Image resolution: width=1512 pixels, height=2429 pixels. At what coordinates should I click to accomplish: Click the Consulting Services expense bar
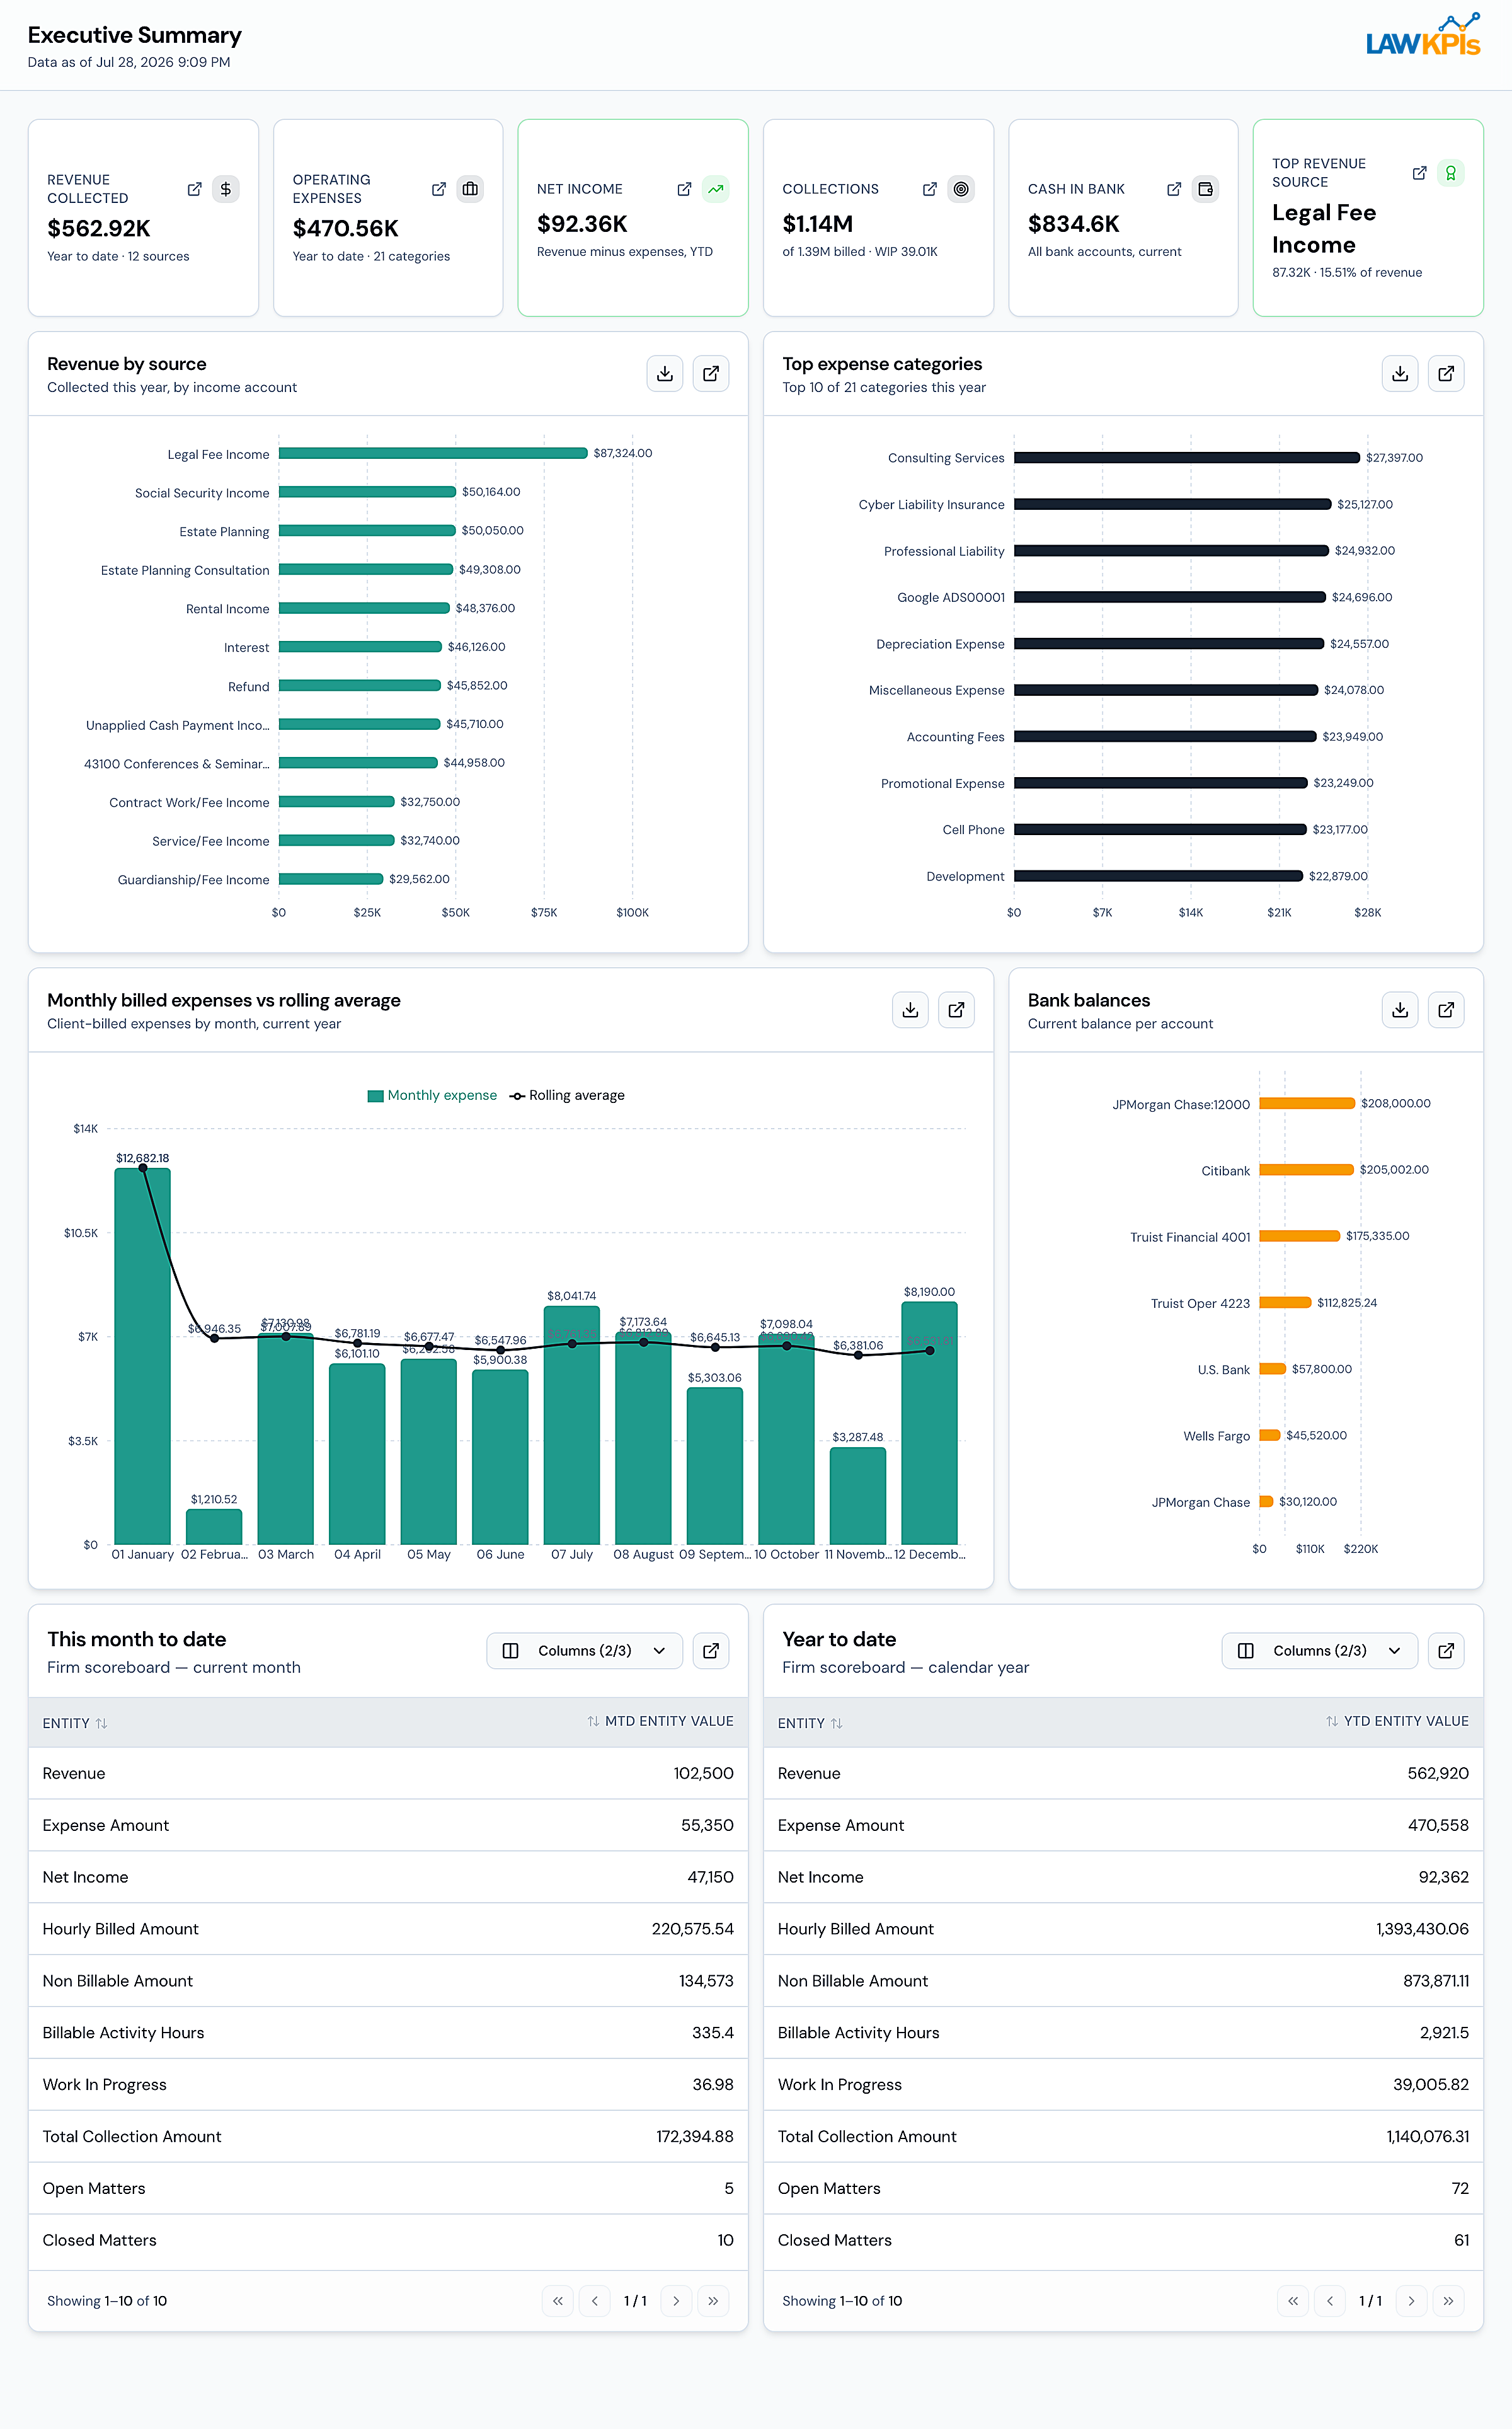pyautogui.click(x=1187, y=457)
